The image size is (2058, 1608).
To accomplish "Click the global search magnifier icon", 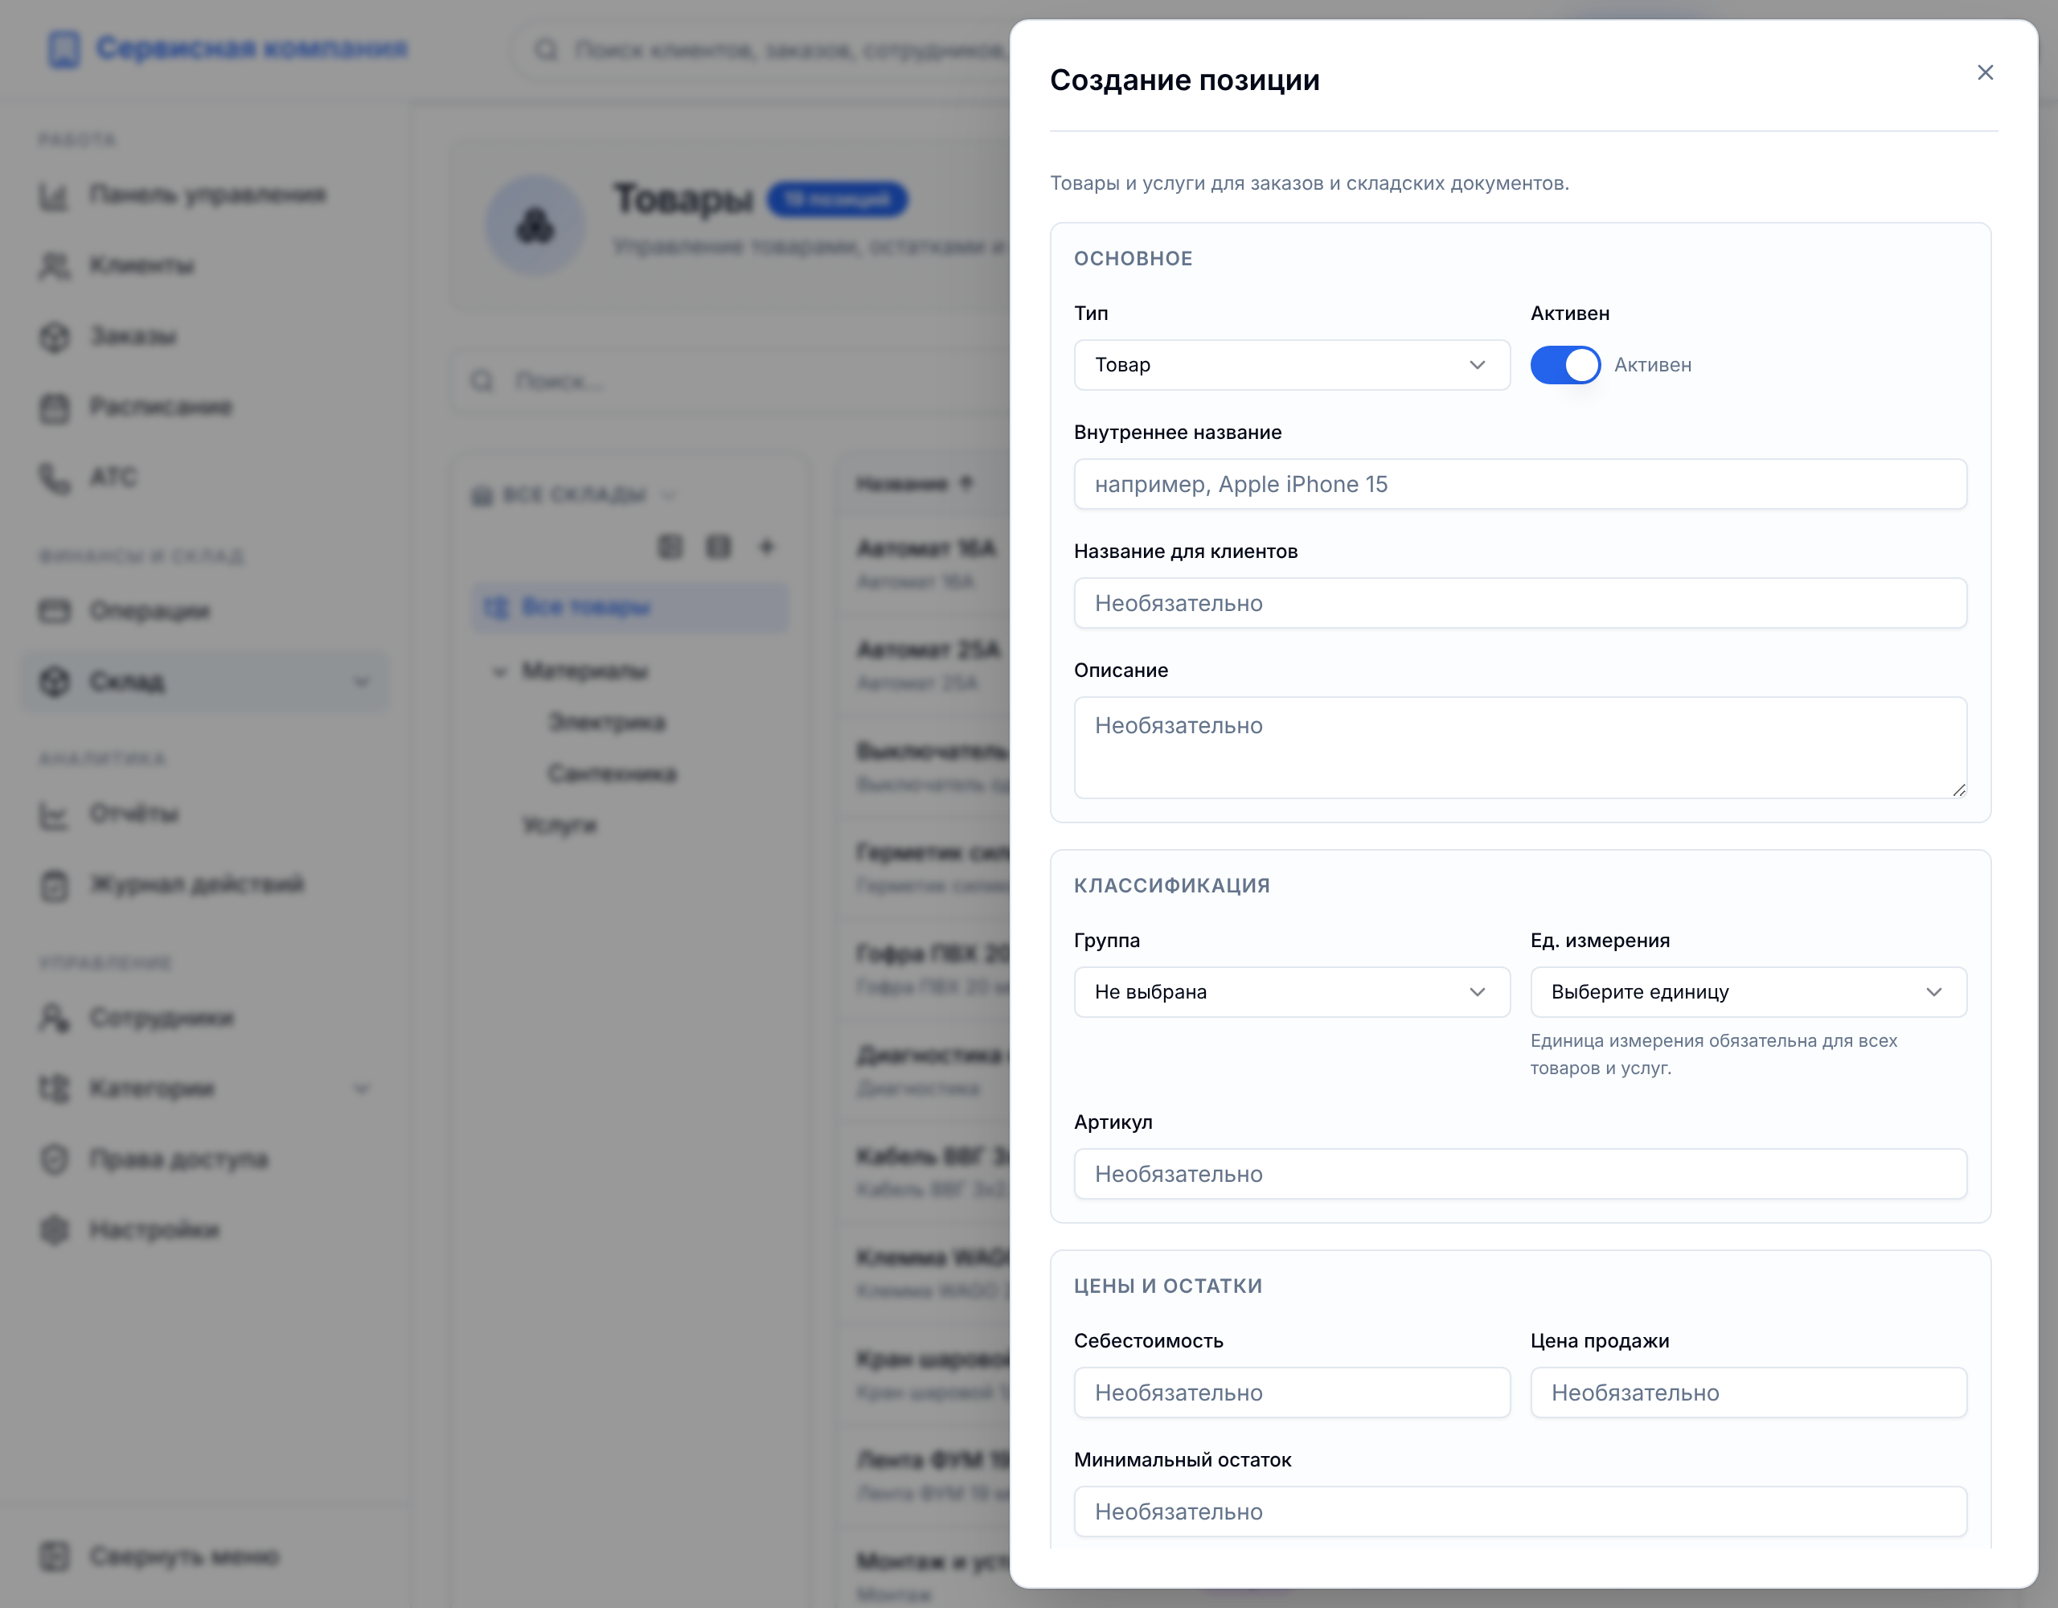I will coord(547,49).
